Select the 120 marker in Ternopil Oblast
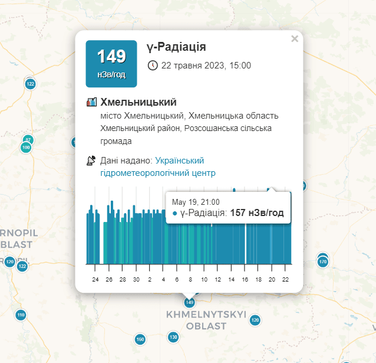The width and height of the screenshot is (376, 363). tap(10, 261)
